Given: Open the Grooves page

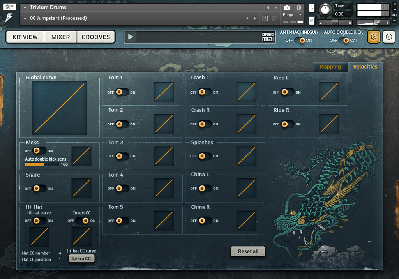Looking at the screenshot, I should [96, 37].
